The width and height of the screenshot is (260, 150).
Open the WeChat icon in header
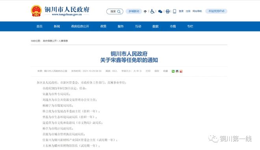click(160, 11)
